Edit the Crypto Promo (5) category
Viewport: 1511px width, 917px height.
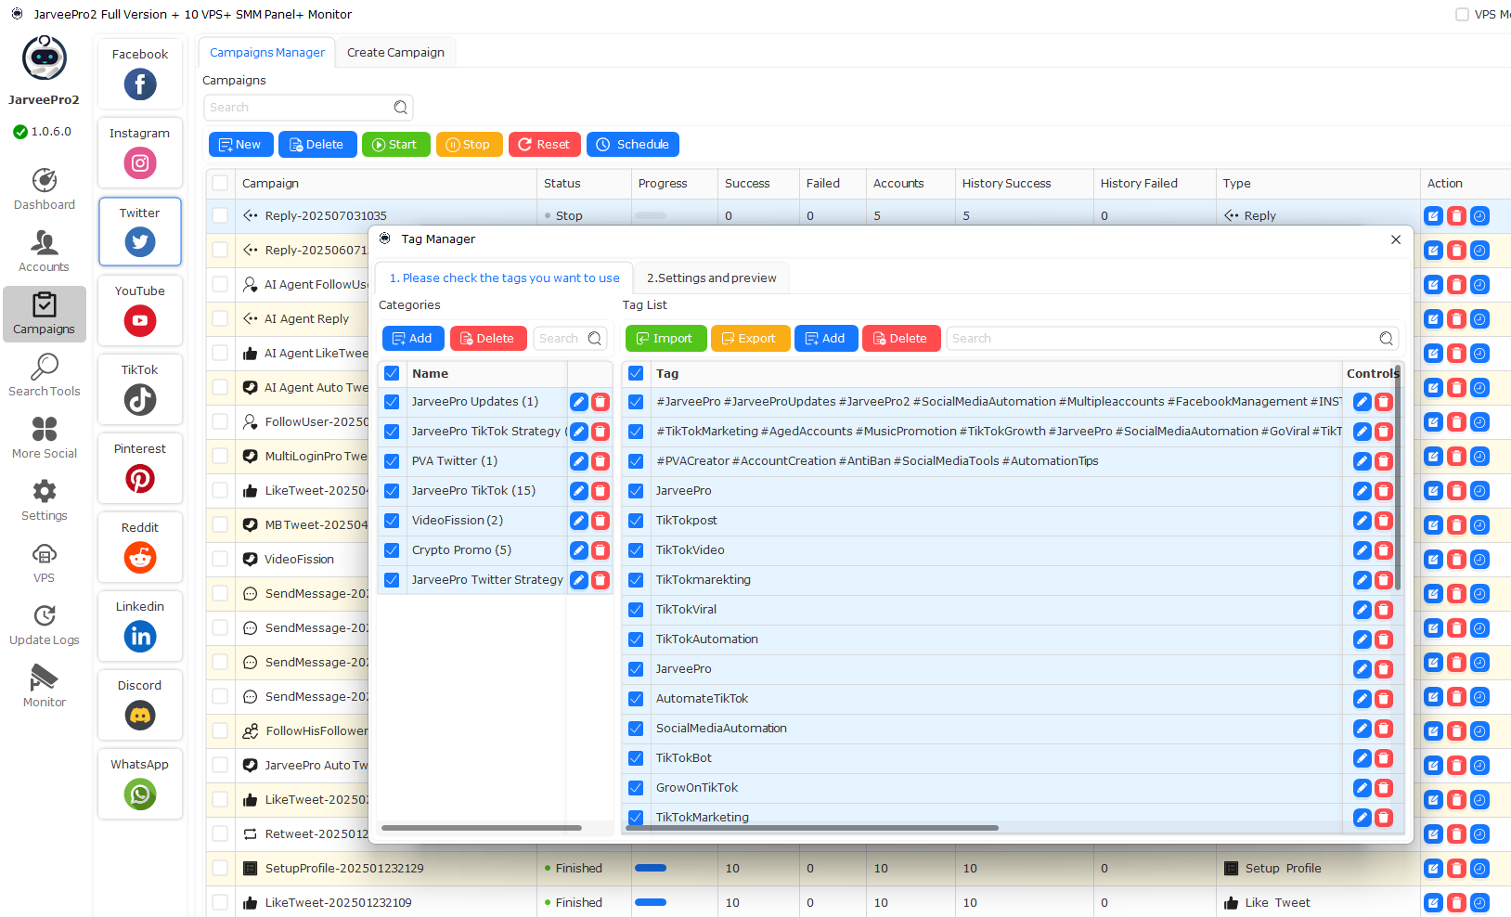point(579,550)
